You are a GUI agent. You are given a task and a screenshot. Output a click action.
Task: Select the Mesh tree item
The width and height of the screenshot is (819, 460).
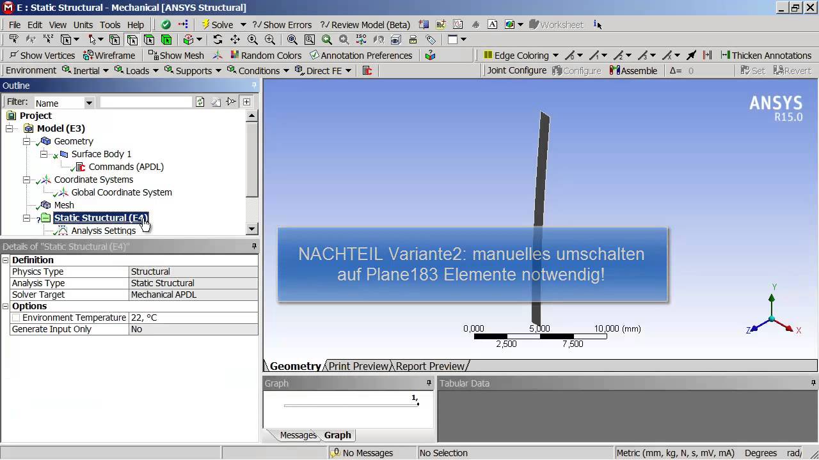64,205
